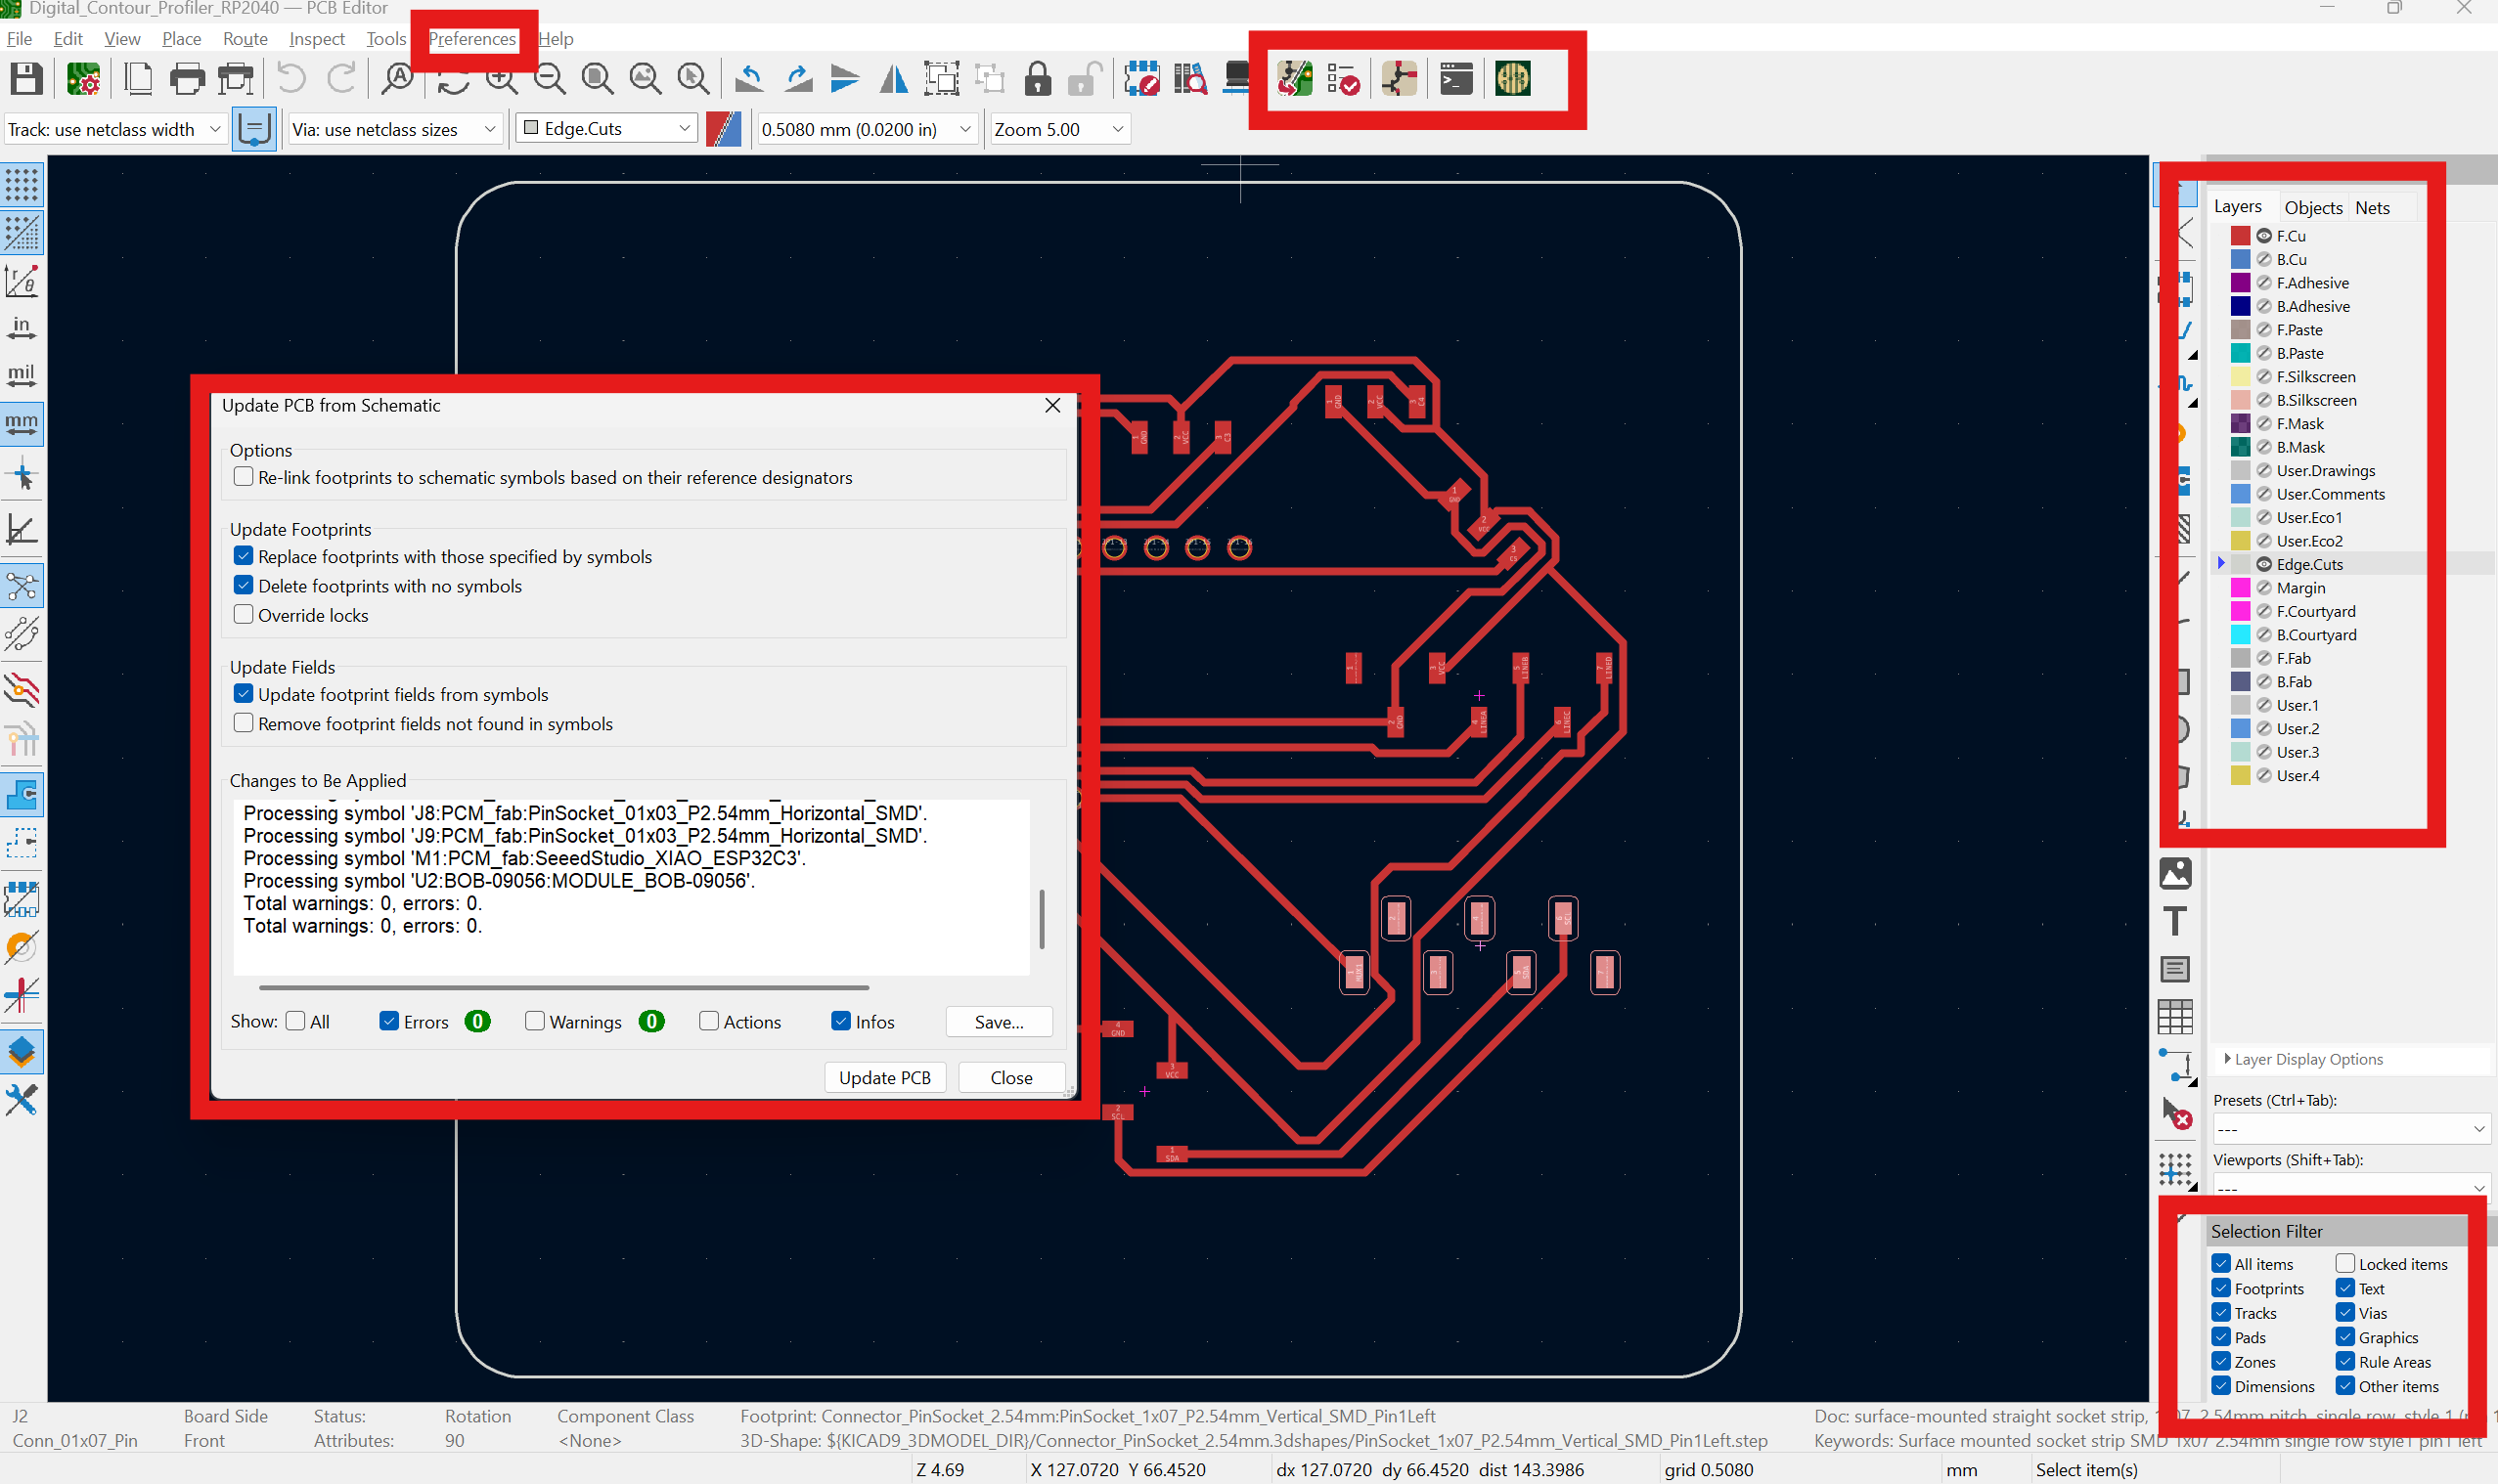Switch to the Nets tab

pyautogui.click(x=2372, y=208)
